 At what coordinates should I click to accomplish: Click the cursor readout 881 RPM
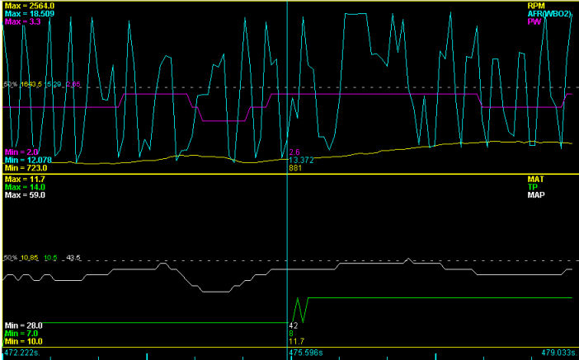coord(295,168)
